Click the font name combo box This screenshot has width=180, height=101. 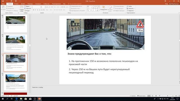pyautogui.click(x=37, y=7)
